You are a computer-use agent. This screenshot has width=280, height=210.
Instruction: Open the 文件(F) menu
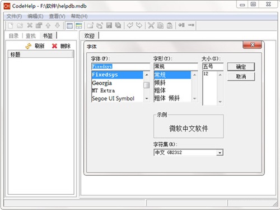tap(14, 16)
